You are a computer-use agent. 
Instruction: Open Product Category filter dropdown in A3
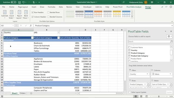click(32, 38)
